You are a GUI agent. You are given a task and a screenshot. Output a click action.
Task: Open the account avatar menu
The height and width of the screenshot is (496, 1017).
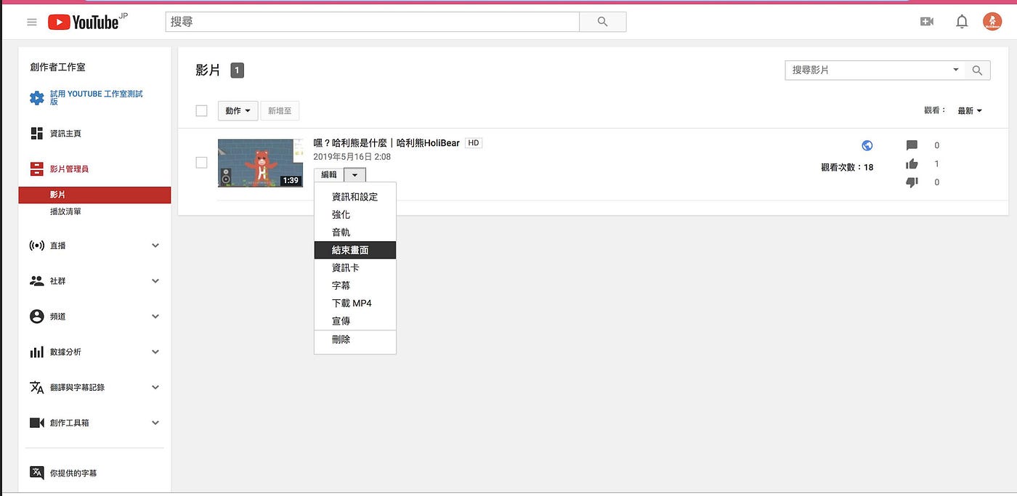[x=992, y=22]
